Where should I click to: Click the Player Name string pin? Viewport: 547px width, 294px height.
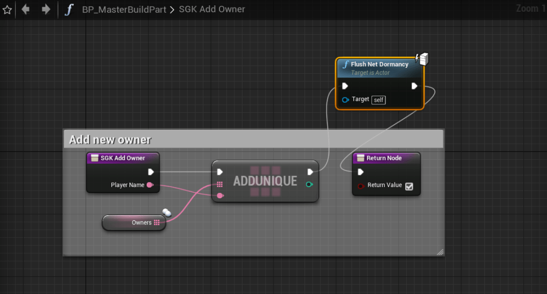click(150, 185)
